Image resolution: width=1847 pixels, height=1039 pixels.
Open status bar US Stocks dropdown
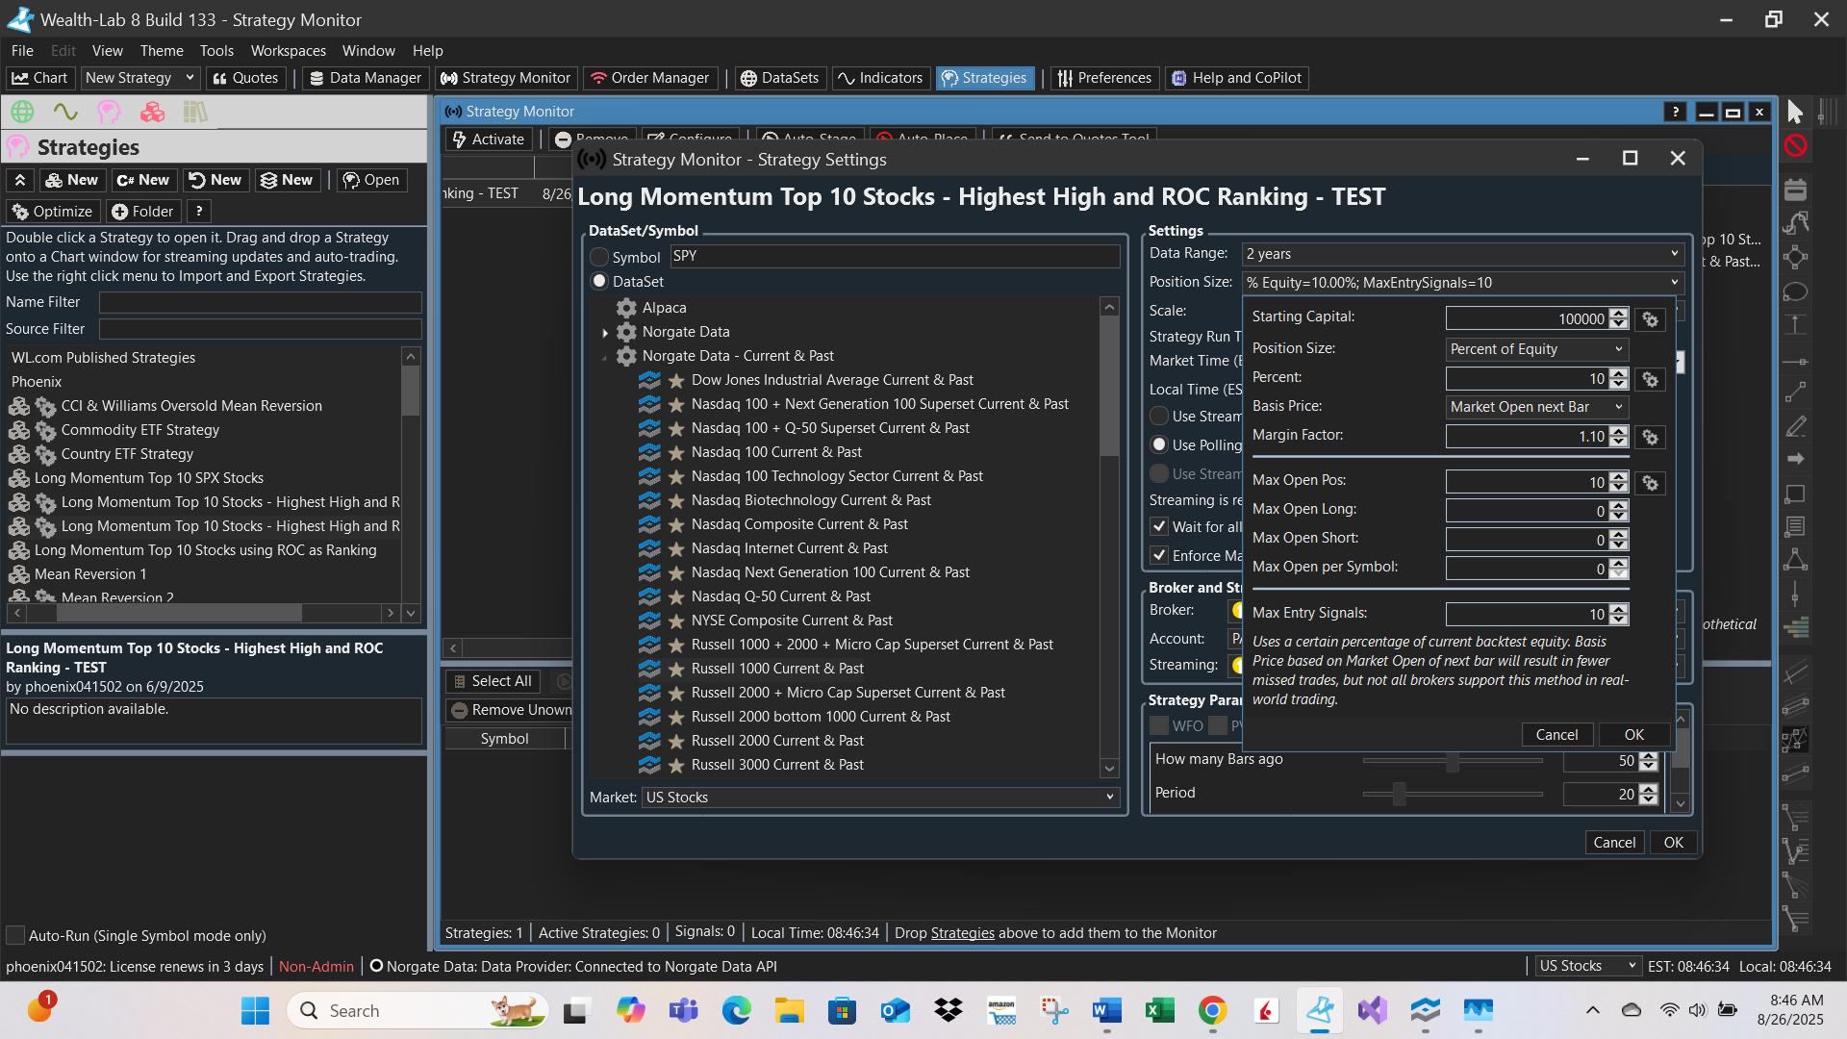(1587, 966)
